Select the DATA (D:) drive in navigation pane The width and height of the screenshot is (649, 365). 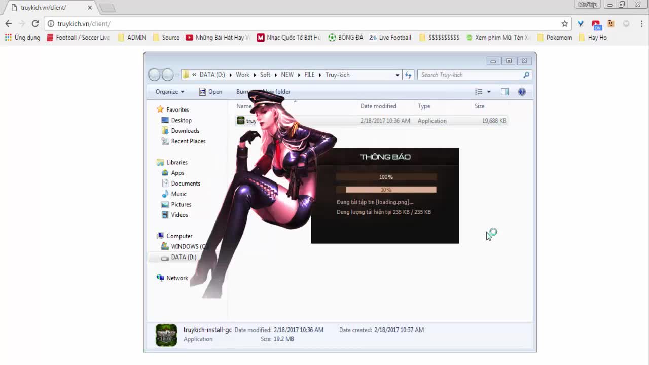pyautogui.click(x=179, y=257)
